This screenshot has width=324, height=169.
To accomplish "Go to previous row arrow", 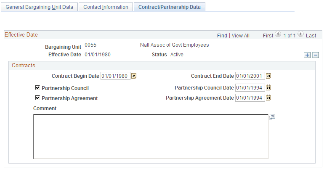I will point(278,35).
